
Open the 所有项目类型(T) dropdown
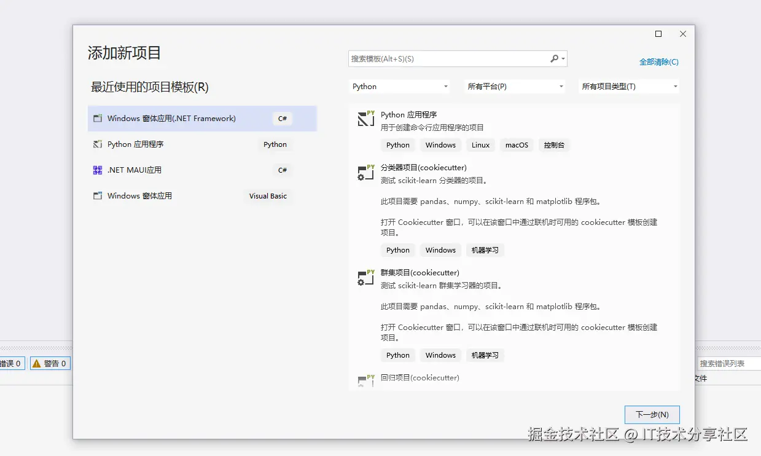pos(629,87)
